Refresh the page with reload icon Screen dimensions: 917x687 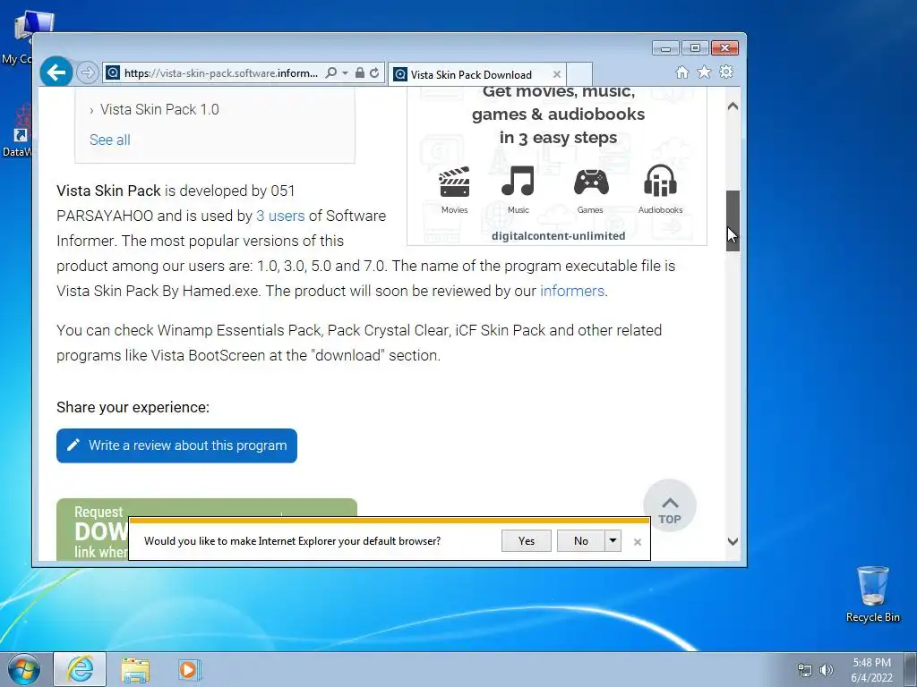point(374,72)
